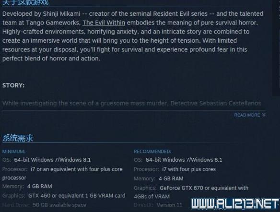This screenshot has width=280, height=212.
Task: Click the double chevron icon beside READ MORE
Action: [x=264, y=115]
